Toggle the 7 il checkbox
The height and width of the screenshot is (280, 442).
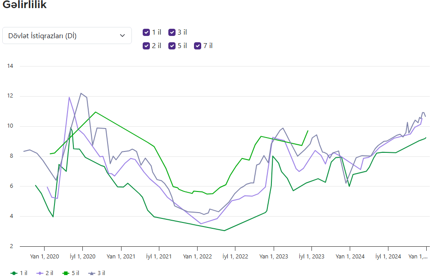coord(198,46)
